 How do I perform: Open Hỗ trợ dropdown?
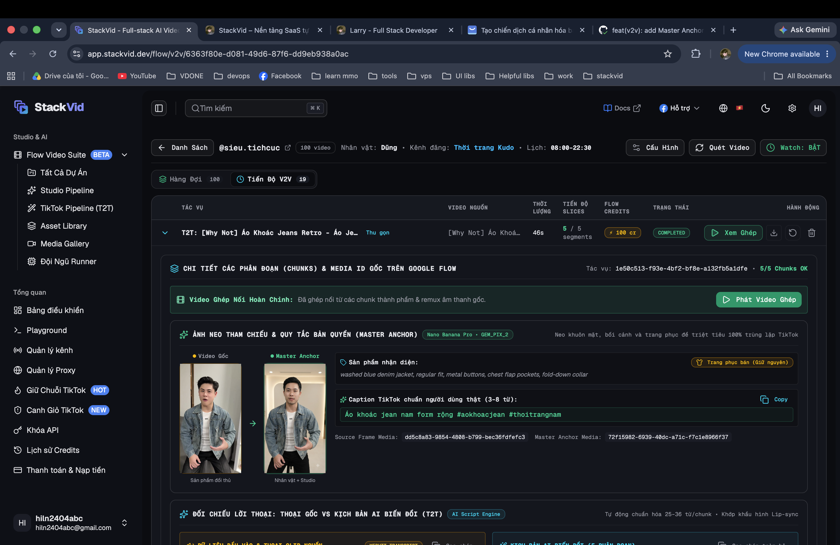[679, 108]
